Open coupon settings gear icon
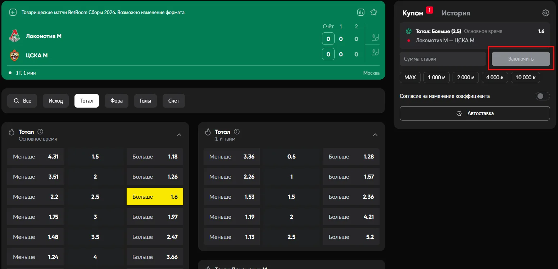The height and width of the screenshot is (269, 558). tap(546, 13)
